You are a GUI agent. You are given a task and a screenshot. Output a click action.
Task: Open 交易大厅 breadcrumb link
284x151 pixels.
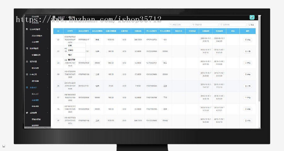click(61, 17)
